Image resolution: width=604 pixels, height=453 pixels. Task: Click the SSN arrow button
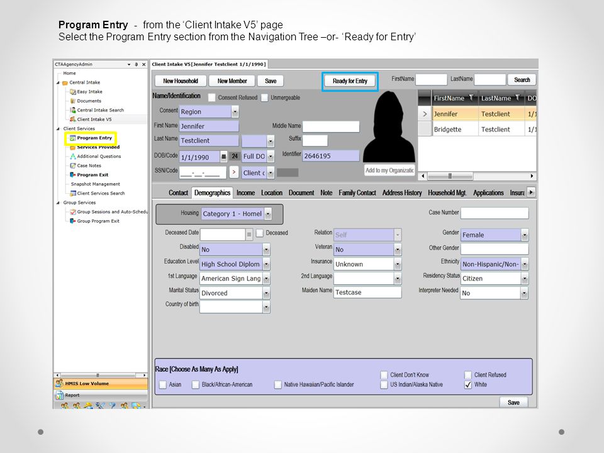234,172
